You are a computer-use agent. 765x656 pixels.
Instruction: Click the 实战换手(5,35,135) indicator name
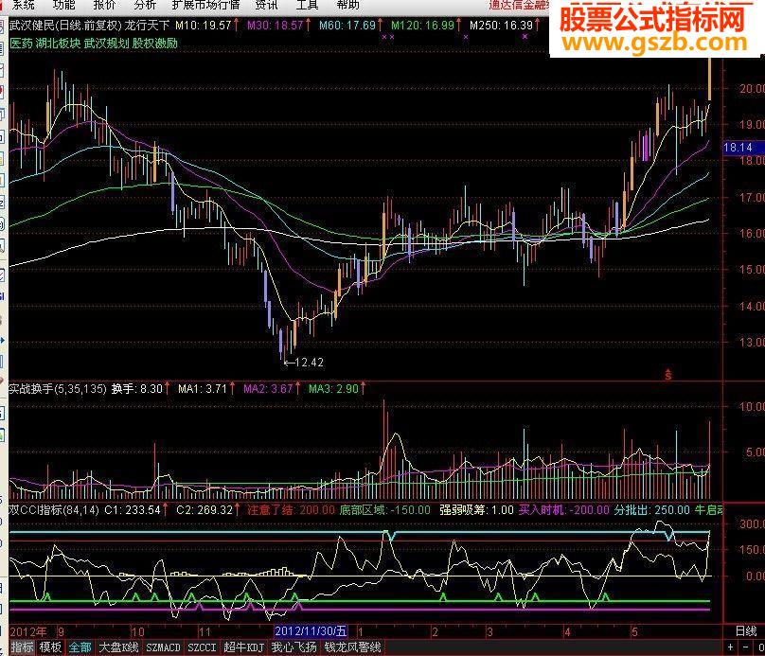click(x=58, y=389)
